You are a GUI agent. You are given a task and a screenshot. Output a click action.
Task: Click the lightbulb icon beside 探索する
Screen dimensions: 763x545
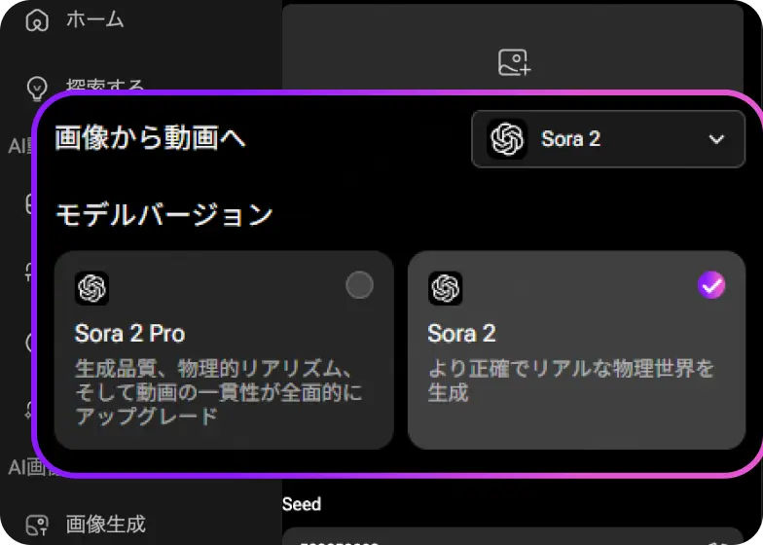pos(37,88)
